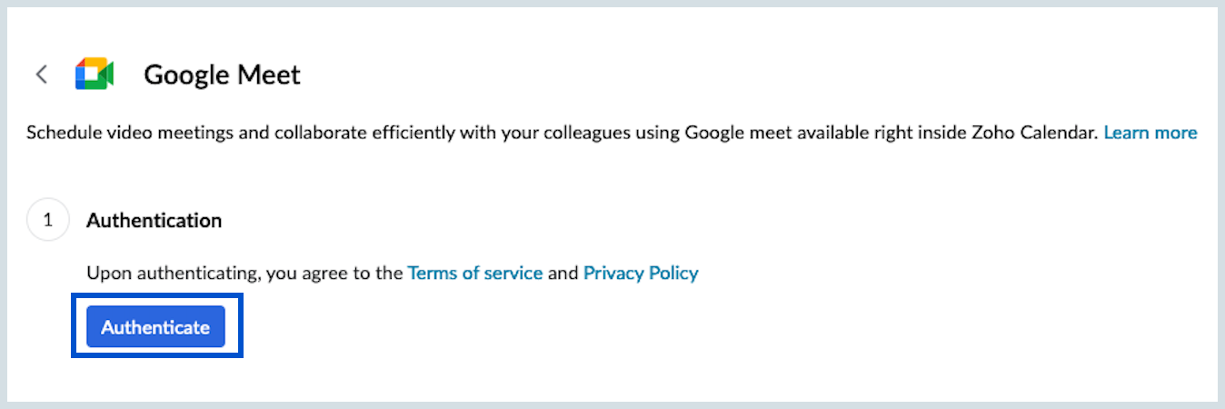The height and width of the screenshot is (409, 1225).
Task: Click "Zoho Calendar" in the description
Action: 1023,133
